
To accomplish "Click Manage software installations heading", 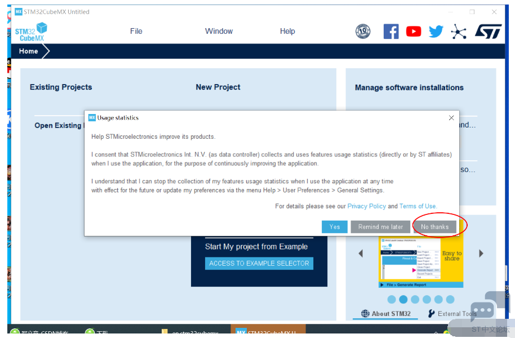I will pos(409,87).
